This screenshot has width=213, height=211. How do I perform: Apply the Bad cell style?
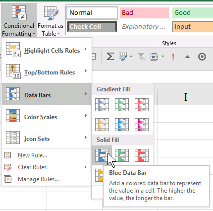145,13
